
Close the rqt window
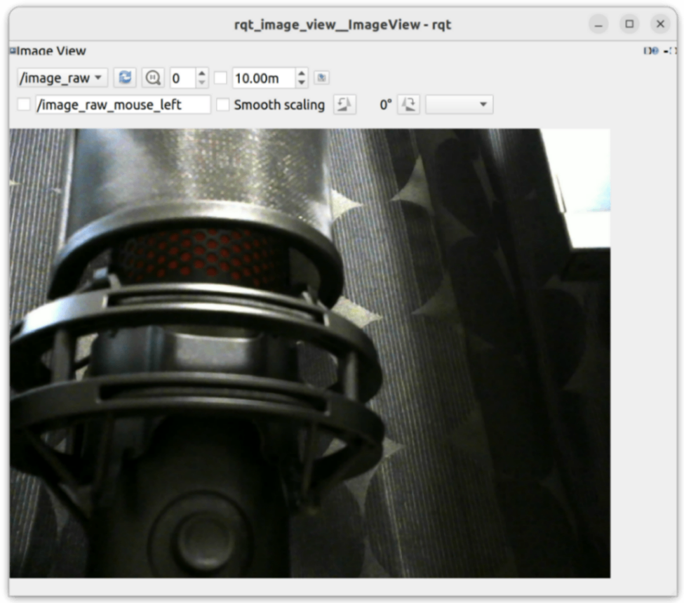[660, 24]
